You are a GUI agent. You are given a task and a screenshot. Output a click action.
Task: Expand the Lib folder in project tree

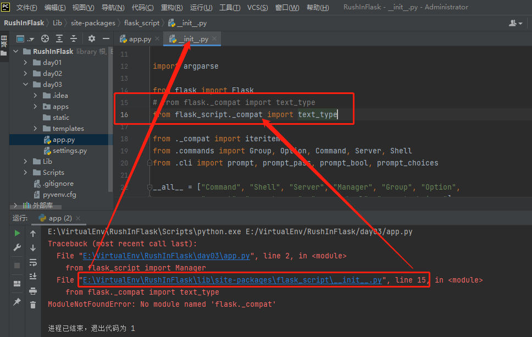pos(25,161)
